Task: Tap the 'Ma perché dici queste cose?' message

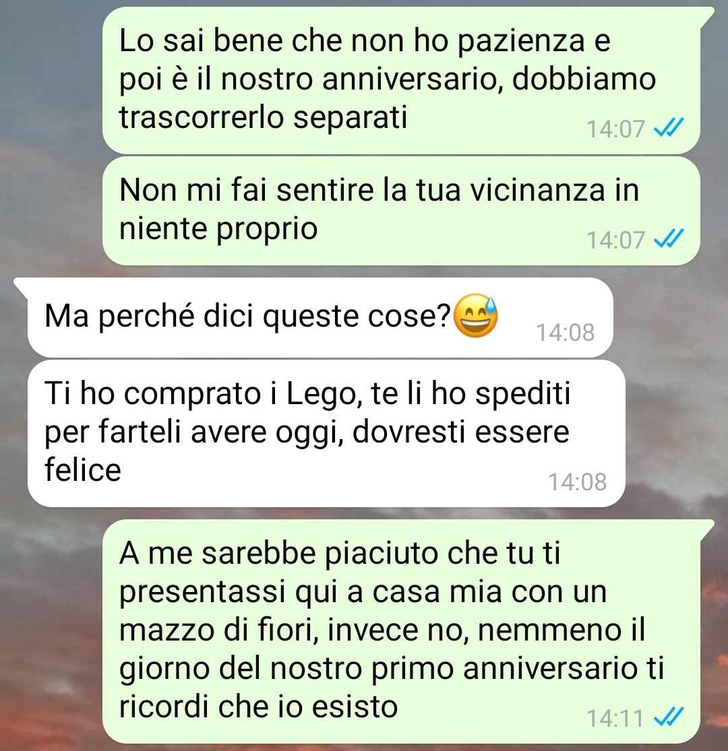Action: tap(320, 317)
